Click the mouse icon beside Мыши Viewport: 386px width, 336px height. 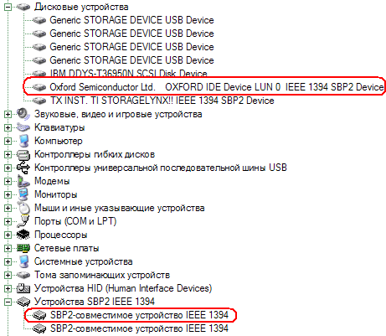coord(23,208)
